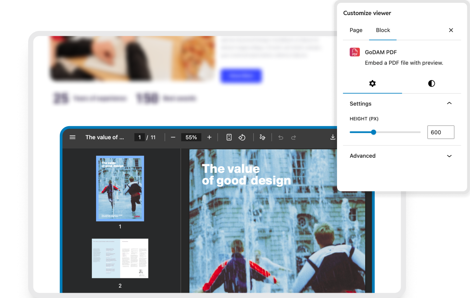The height and width of the screenshot is (298, 470).
Task: Click the undo arrow in PDF toolbar
Action: tap(280, 137)
